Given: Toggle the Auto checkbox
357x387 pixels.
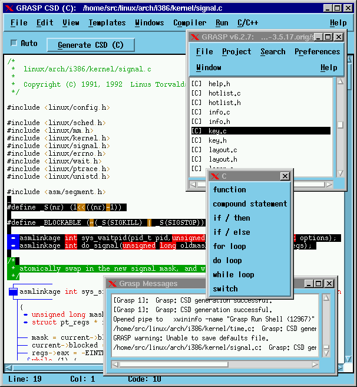Looking at the screenshot, I should [x=14, y=43].
